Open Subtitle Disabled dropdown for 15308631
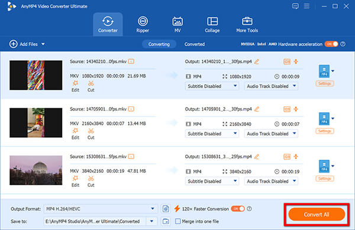The height and width of the screenshot is (230, 355). coord(212,181)
